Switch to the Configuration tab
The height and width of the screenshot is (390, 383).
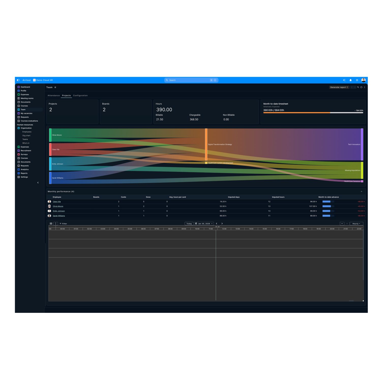point(80,96)
